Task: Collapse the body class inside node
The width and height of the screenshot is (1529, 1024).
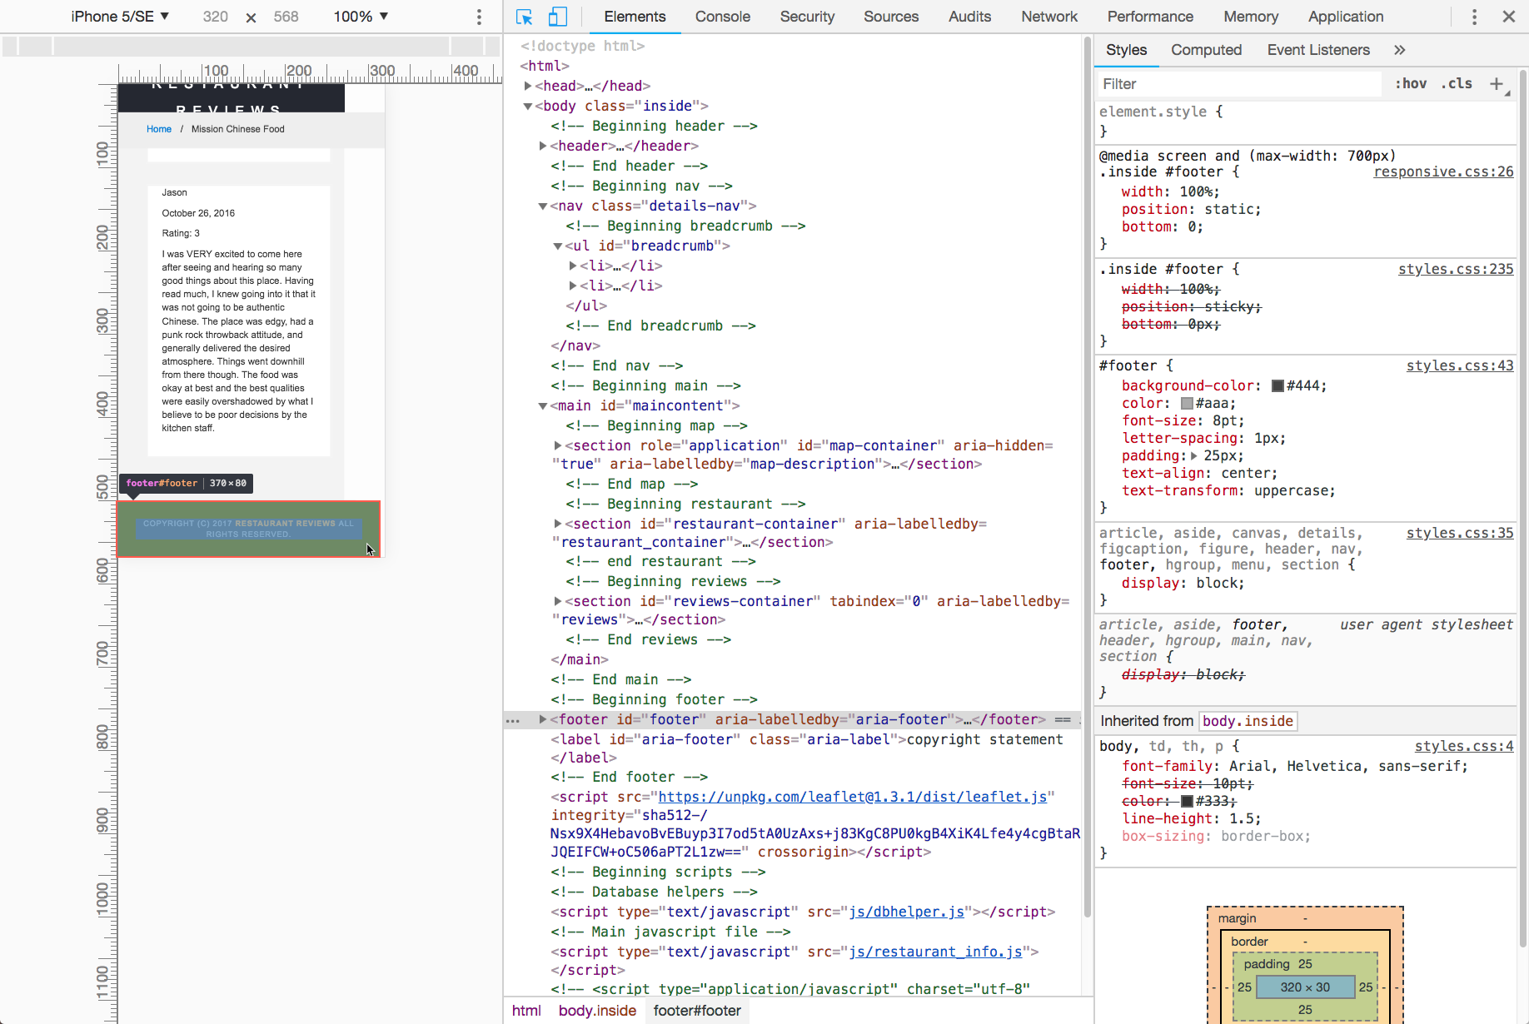Action: click(x=528, y=106)
